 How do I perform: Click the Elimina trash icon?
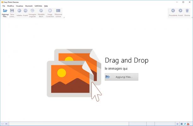tap(187, 11)
